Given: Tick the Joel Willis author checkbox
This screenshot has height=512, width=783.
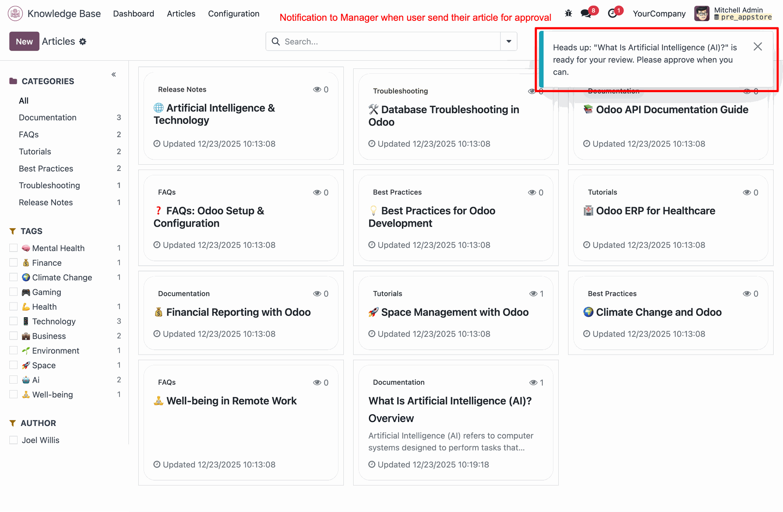Looking at the screenshot, I should 13,440.
